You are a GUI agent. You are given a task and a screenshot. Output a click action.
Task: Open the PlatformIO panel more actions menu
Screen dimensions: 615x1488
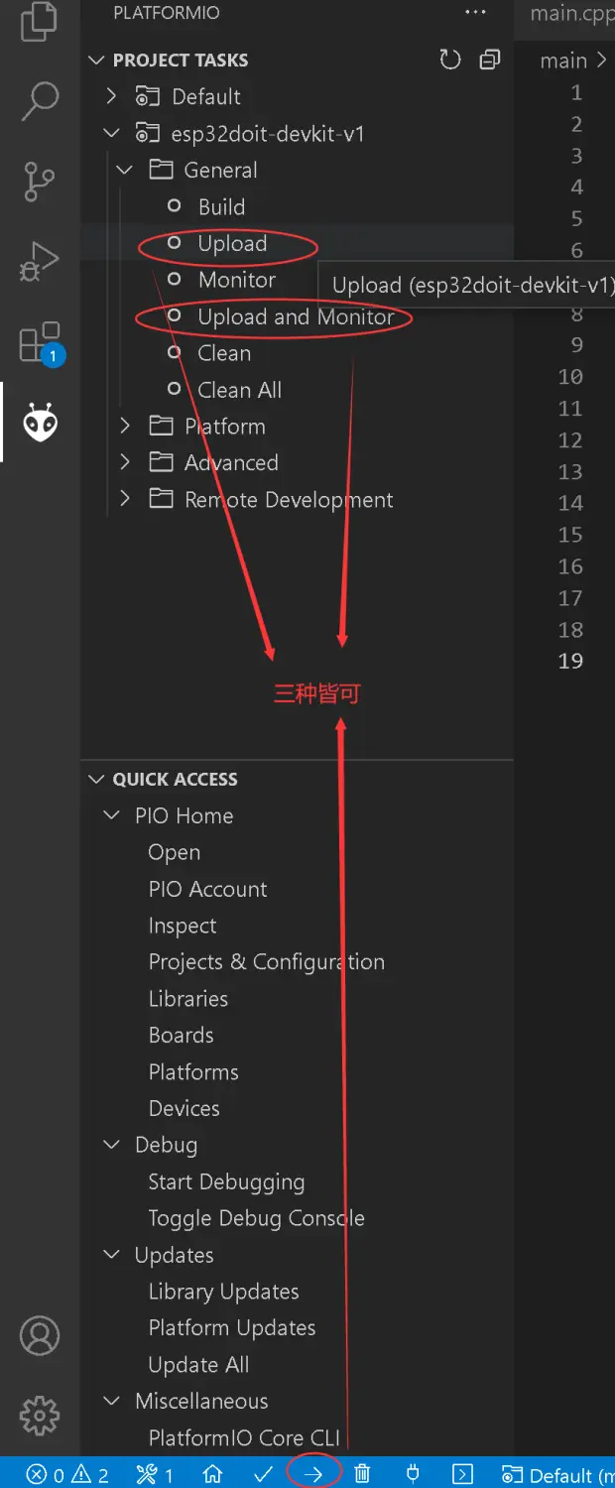(x=476, y=13)
